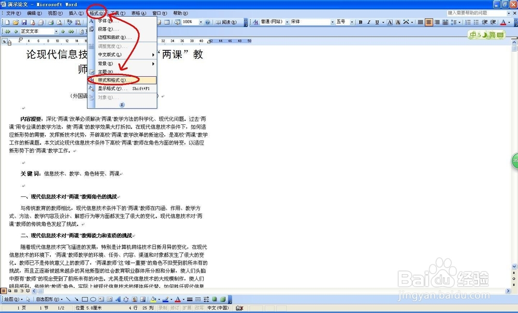The height and width of the screenshot is (313, 518).
Task: Select the Rectangle drawing tool
Action: click(x=84, y=299)
